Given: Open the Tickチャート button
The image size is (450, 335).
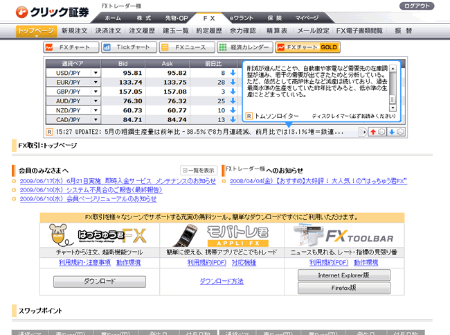Looking at the screenshot, I should (129, 47).
